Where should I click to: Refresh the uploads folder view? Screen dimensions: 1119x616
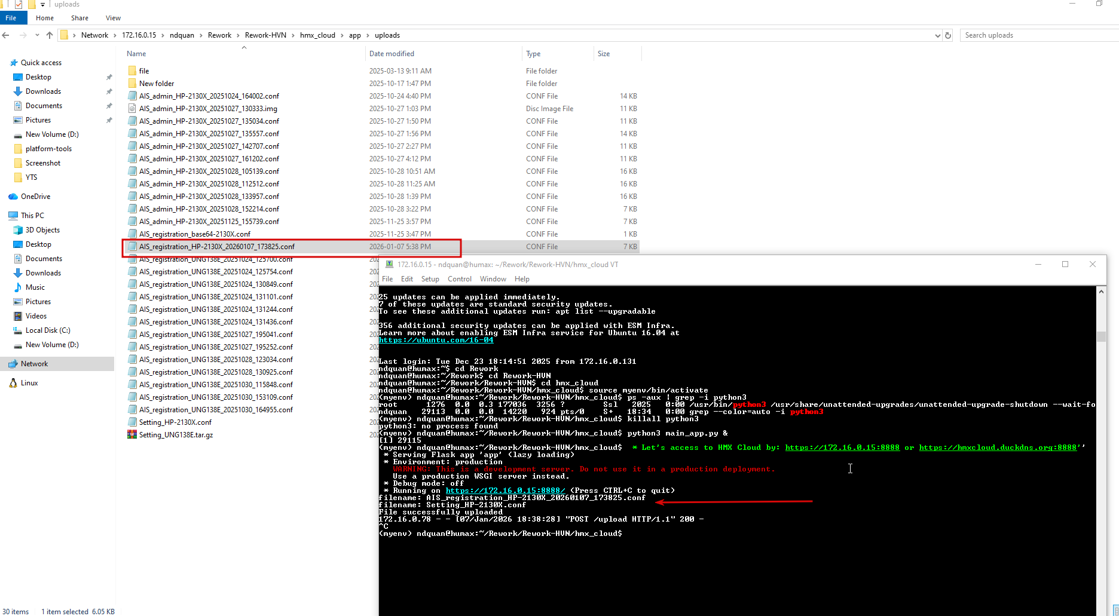948,35
